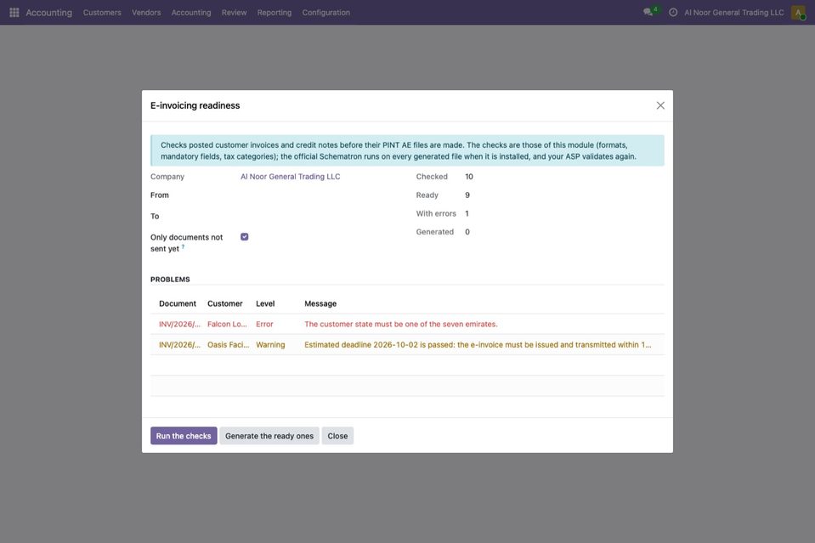This screenshot has width=815, height=543.
Task: Sort problems by Message column header
Action: click(320, 303)
